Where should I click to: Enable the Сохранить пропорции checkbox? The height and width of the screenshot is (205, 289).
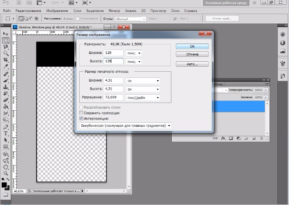click(x=81, y=113)
